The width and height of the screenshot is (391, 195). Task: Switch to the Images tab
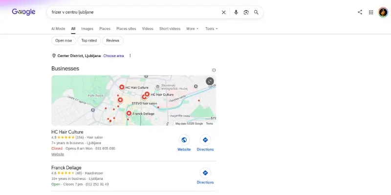tap(87, 29)
